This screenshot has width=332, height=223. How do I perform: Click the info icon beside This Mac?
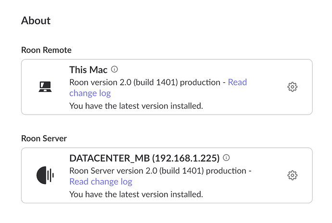[x=115, y=69]
